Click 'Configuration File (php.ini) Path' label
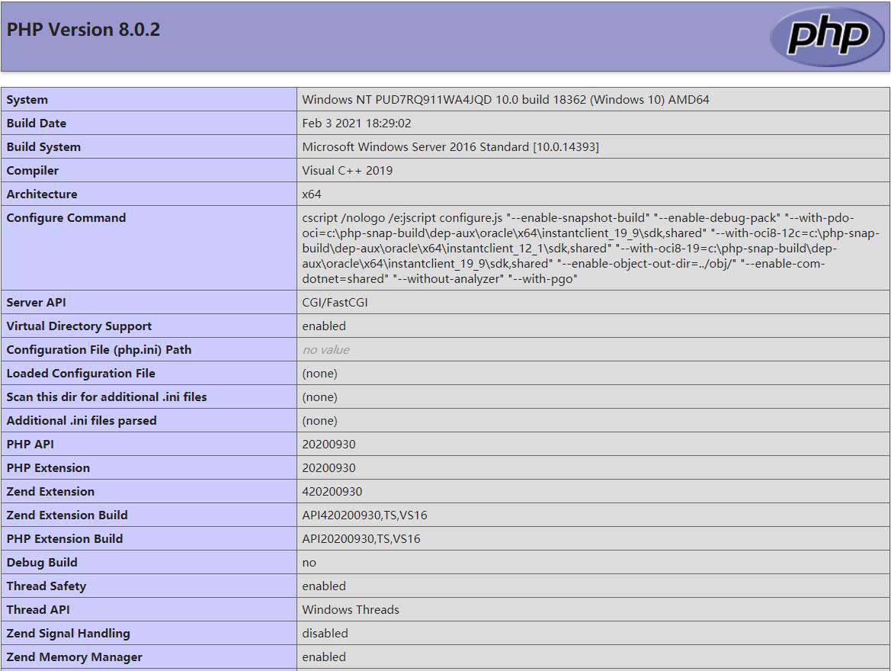Viewport: 891px width, 671px height. pos(99,350)
